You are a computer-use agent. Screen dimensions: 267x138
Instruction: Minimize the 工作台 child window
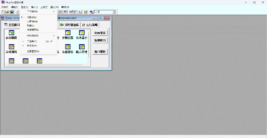click(94, 18)
